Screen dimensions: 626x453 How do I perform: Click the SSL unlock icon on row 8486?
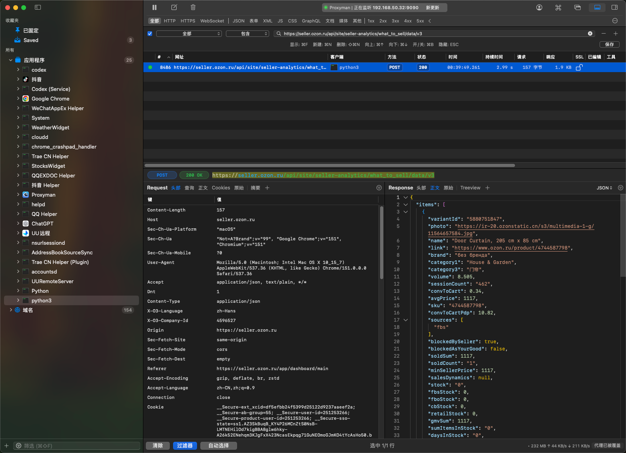tap(579, 67)
